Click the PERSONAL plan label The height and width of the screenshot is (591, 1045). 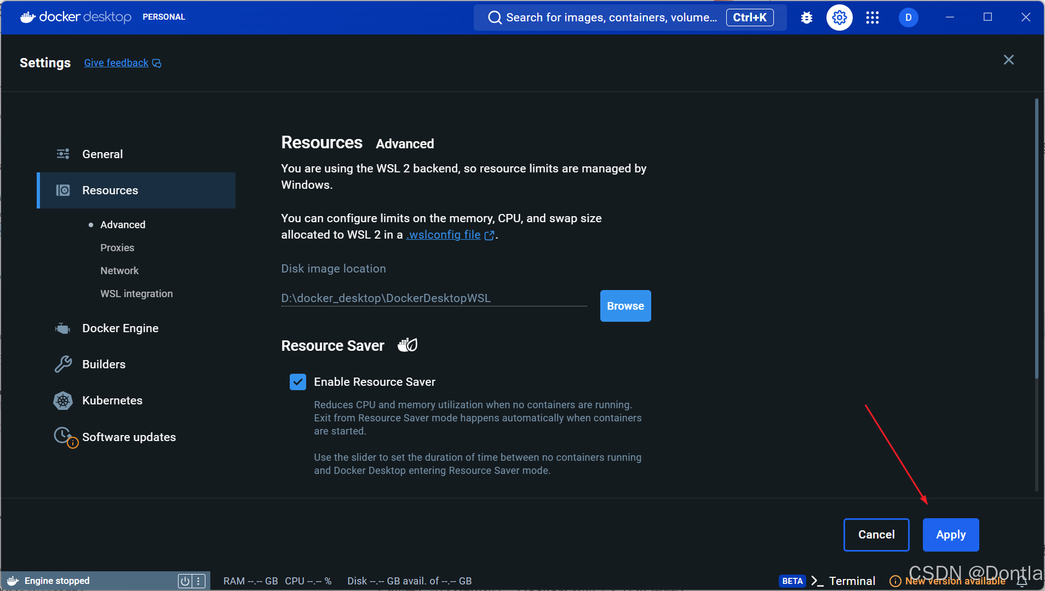164,17
